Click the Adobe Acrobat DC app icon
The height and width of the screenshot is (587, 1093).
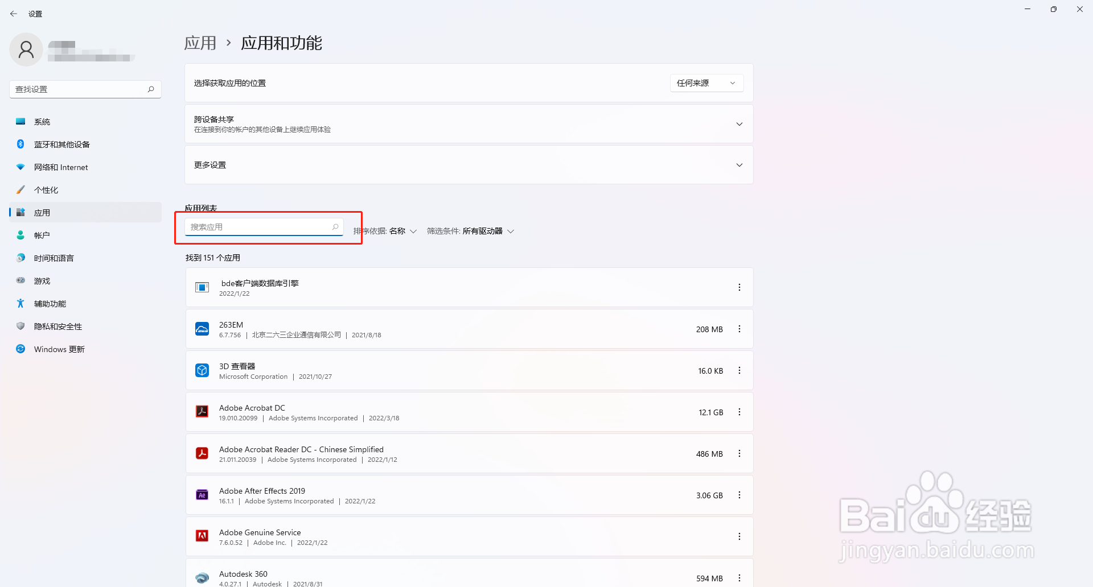click(x=202, y=411)
